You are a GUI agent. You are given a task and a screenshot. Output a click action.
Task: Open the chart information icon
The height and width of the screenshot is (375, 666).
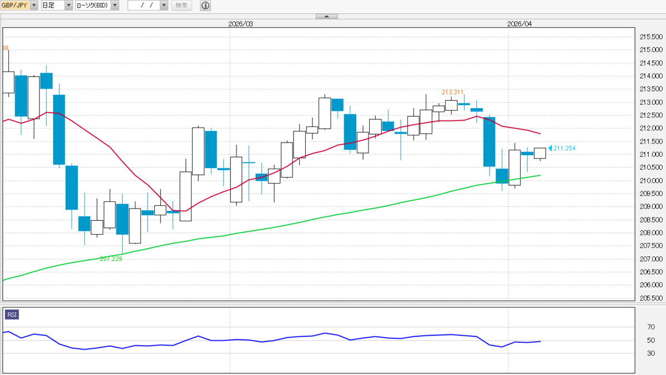pyautogui.click(x=205, y=6)
